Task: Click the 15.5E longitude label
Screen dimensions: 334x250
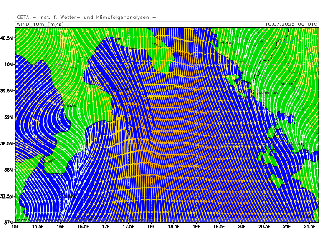Action: pos(38,227)
